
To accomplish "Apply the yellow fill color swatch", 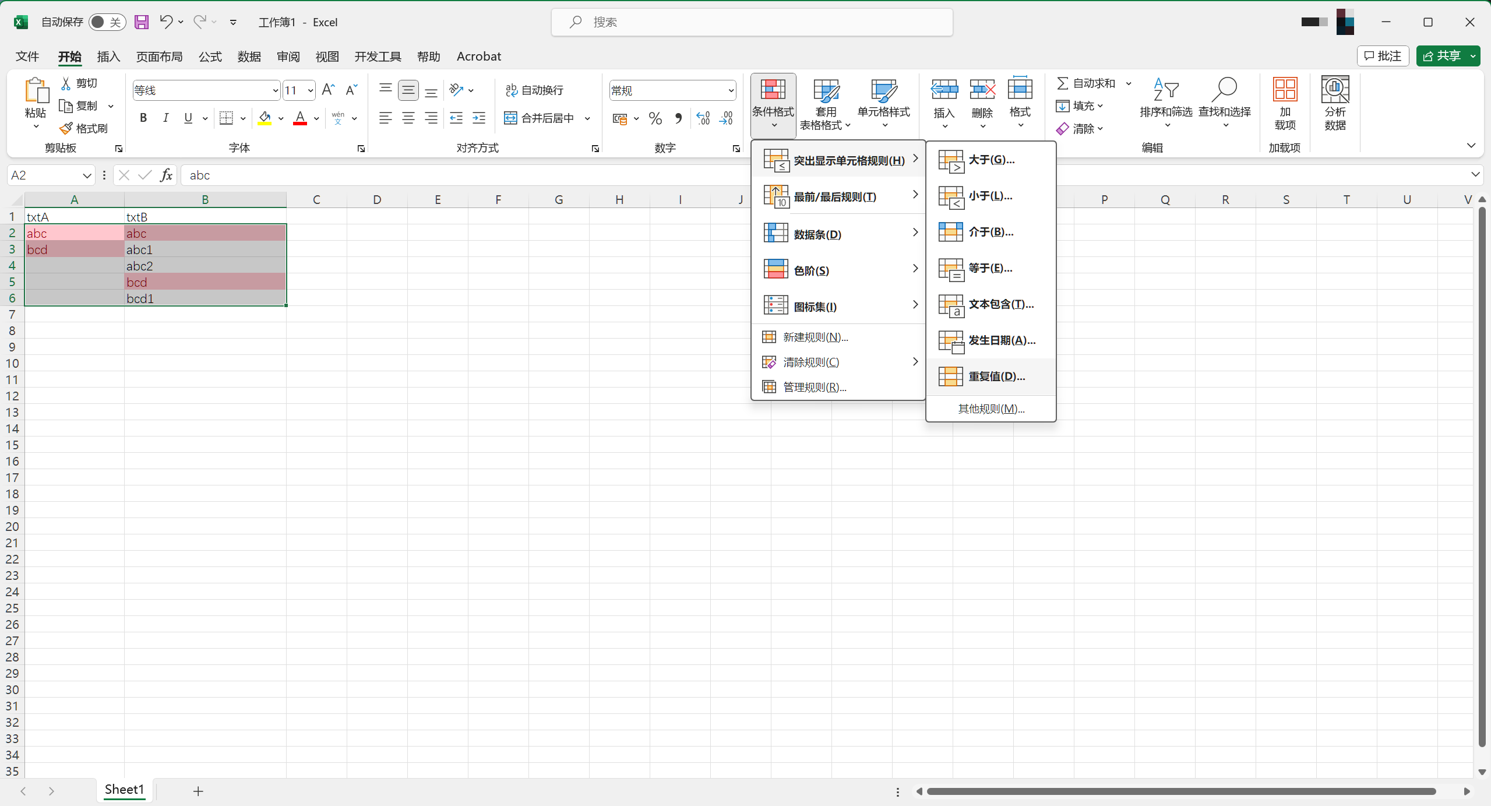I will pyautogui.click(x=265, y=118).
